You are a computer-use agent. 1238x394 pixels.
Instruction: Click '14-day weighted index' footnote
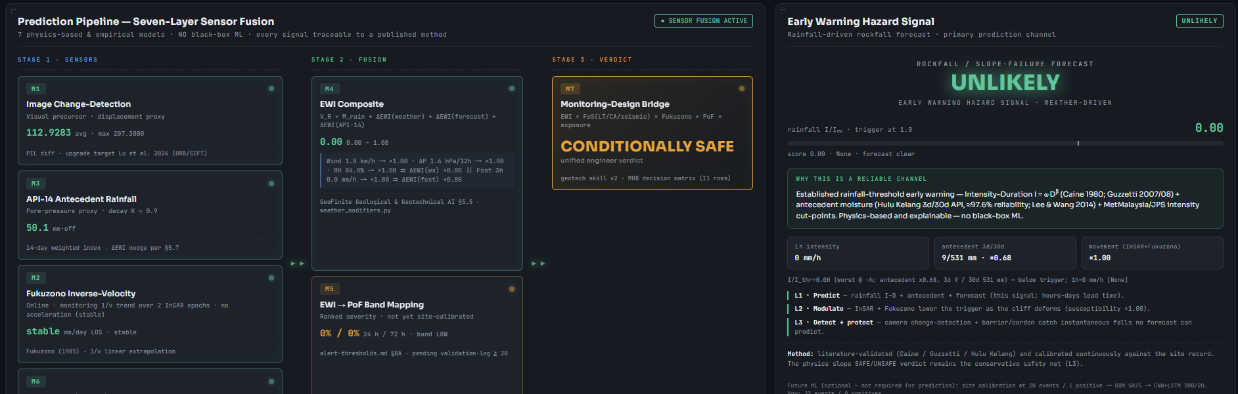[x=103, y=248]
